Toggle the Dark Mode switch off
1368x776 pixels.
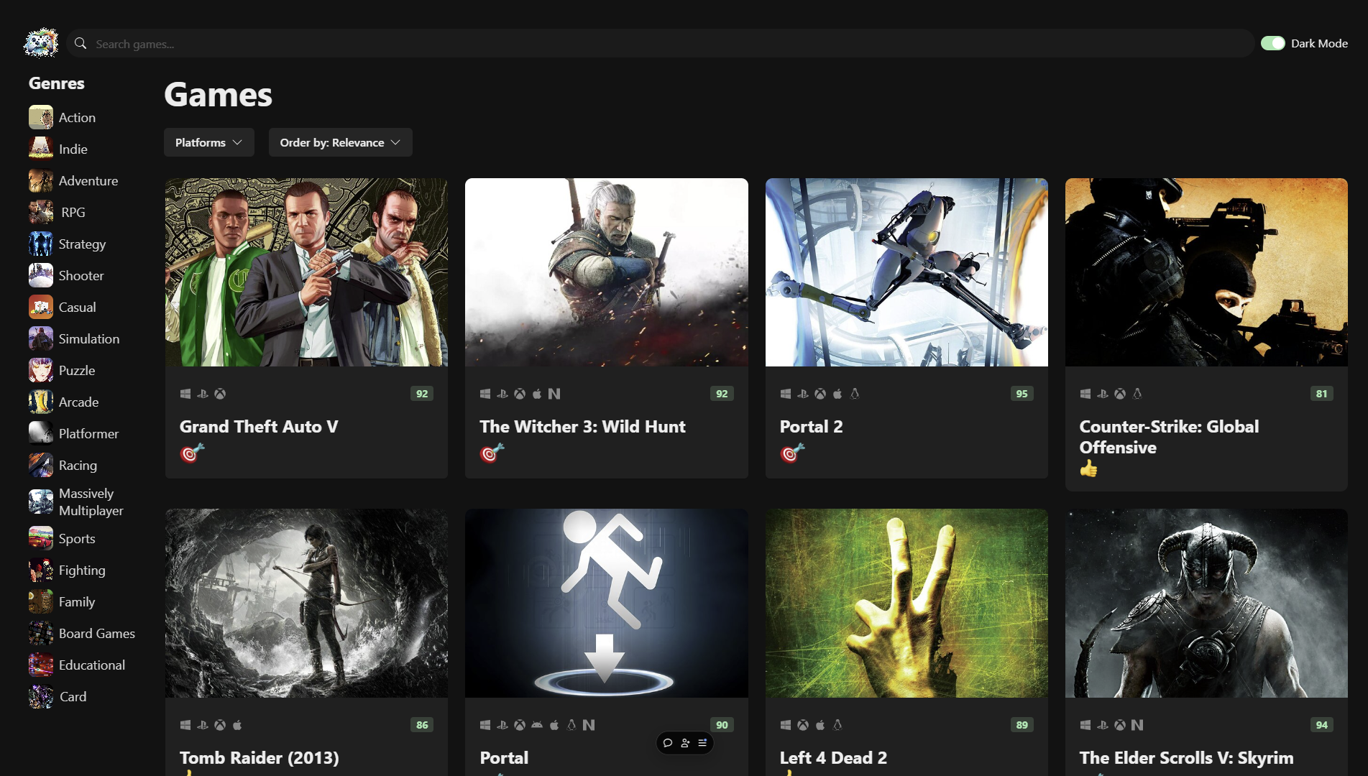(1272, 43)
